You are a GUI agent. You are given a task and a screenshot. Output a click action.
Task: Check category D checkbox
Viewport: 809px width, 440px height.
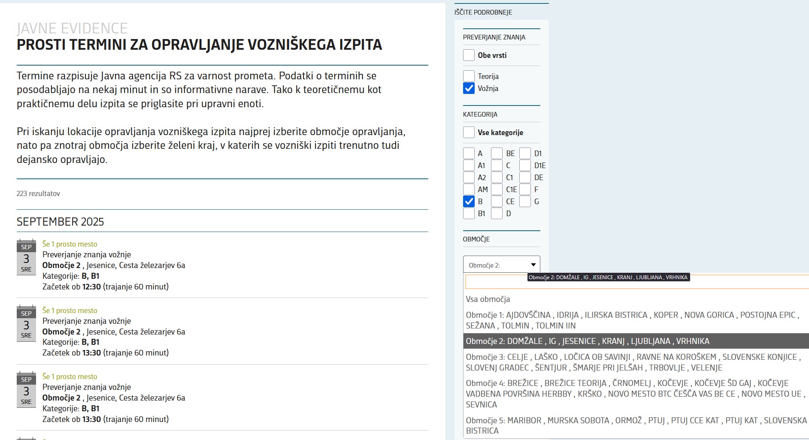tap(497, 214)
